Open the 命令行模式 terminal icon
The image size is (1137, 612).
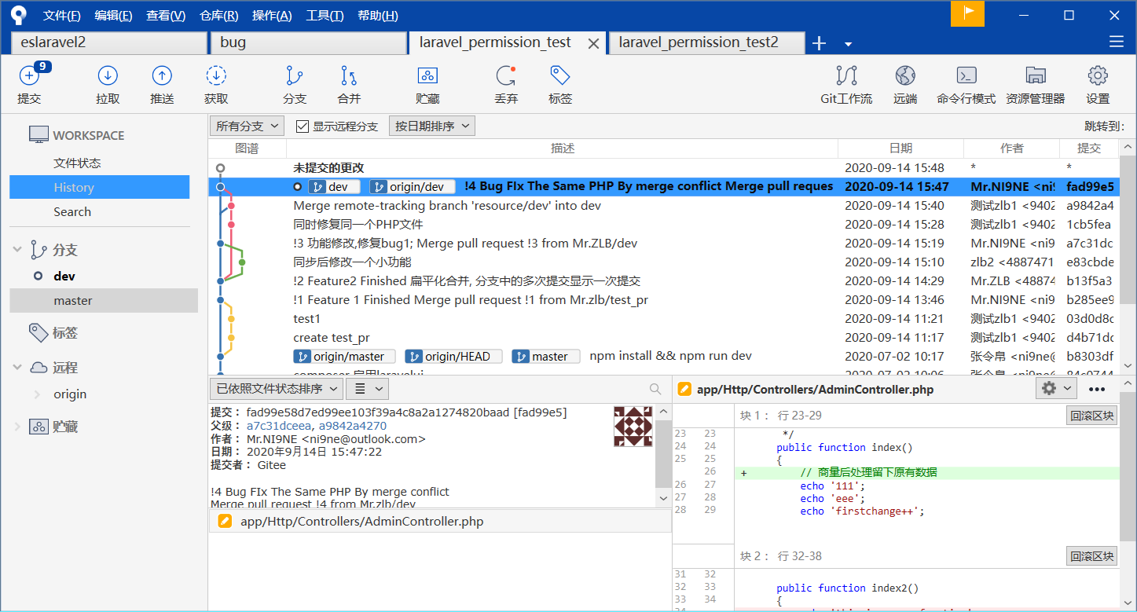(x=966, y=76)
